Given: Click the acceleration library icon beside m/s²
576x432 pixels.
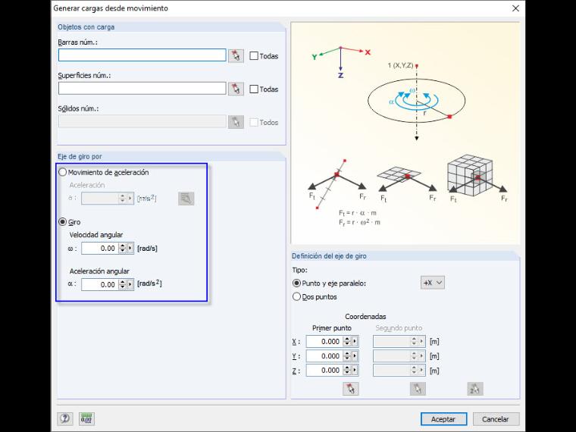Looking at the screenshot, I should click(x=186, y=199).
